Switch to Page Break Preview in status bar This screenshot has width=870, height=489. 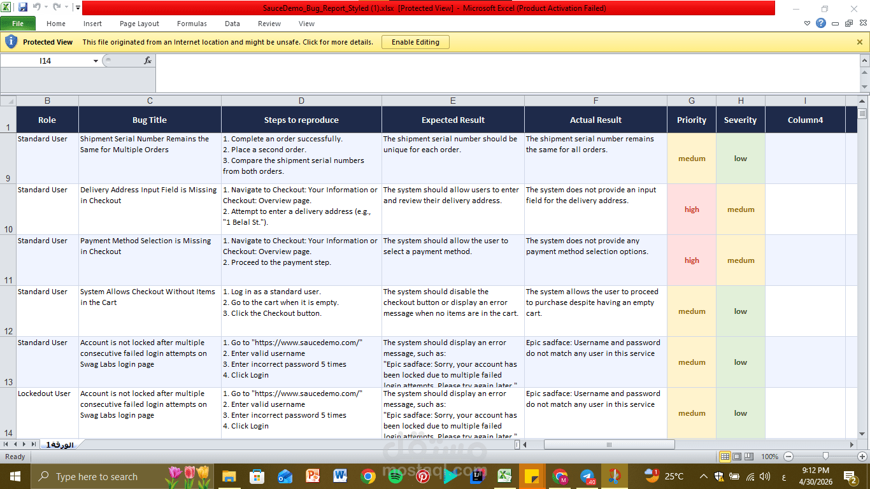click(x=748, y=457)
